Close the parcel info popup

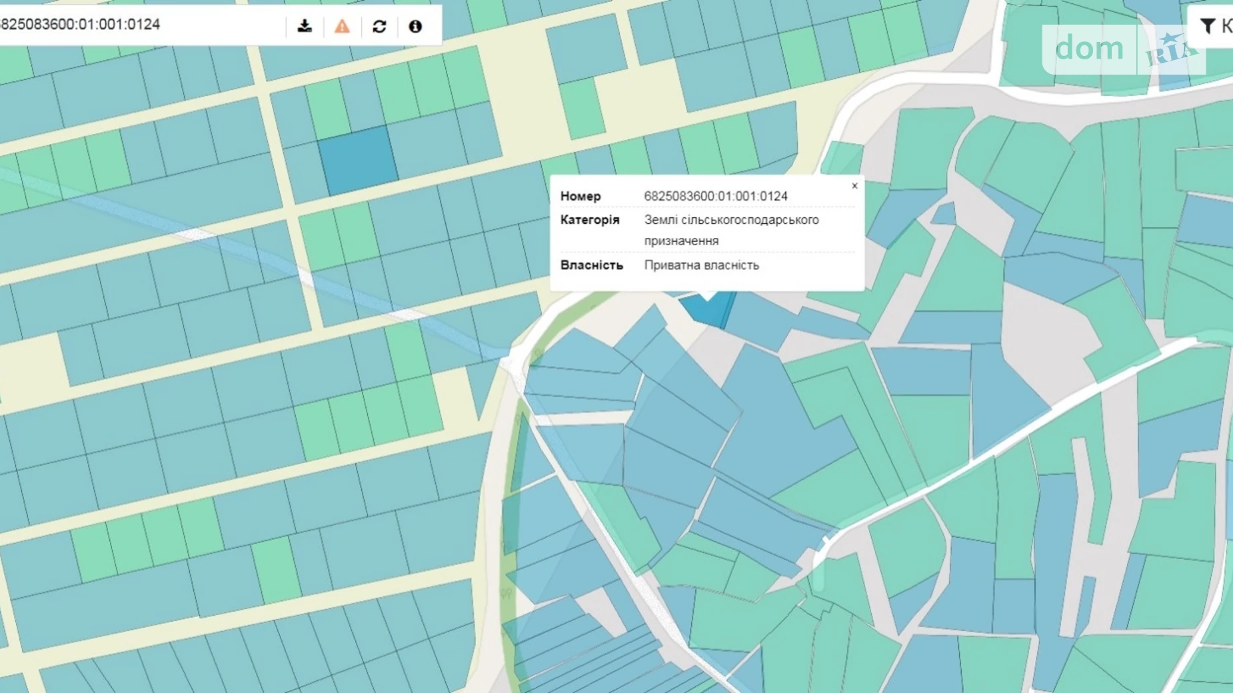[x=854, y=186]
